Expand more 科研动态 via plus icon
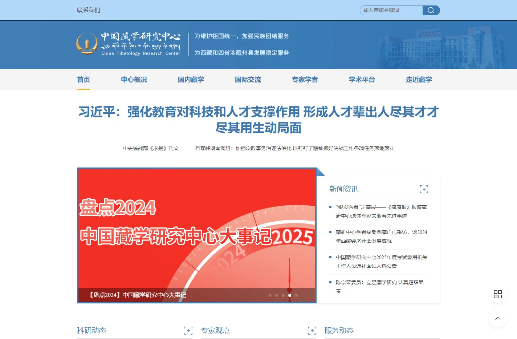This screenshot has width=517, height=339. tap(188, 331)
